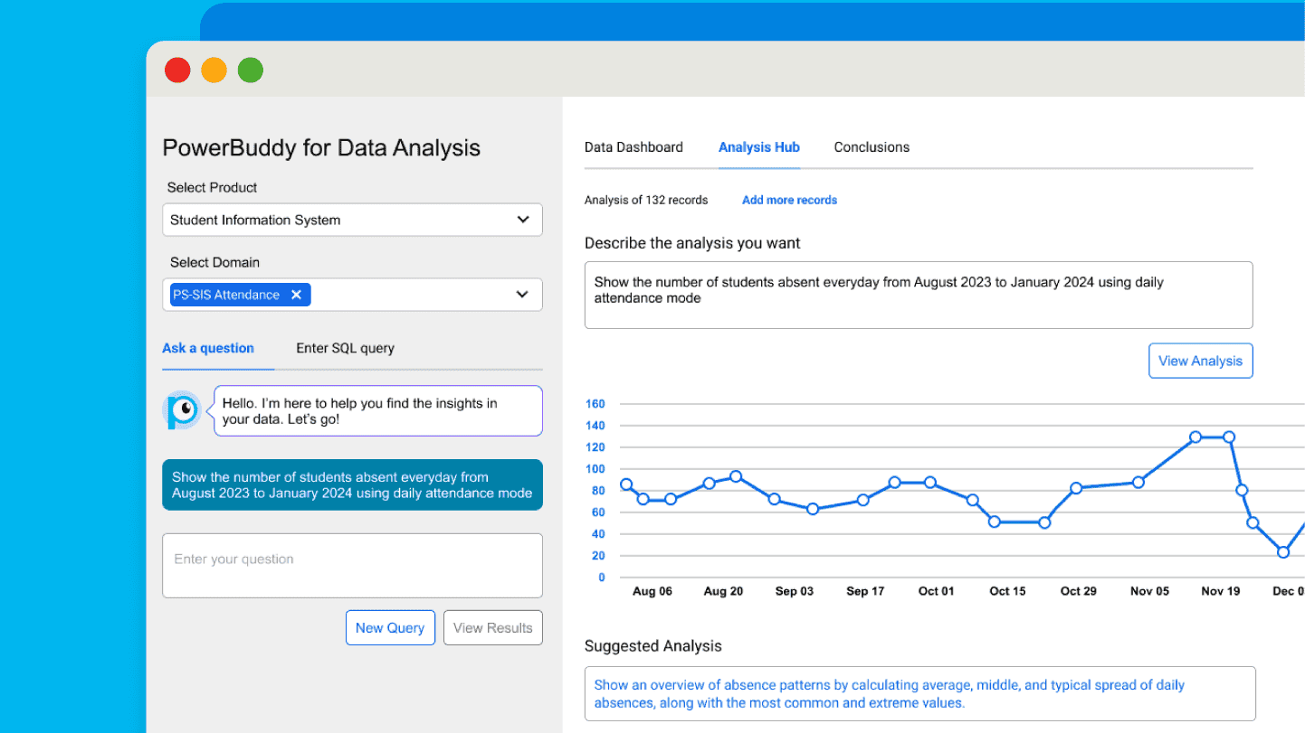
Task: Switch to the Conclusions tab
Action: [871, 146]
